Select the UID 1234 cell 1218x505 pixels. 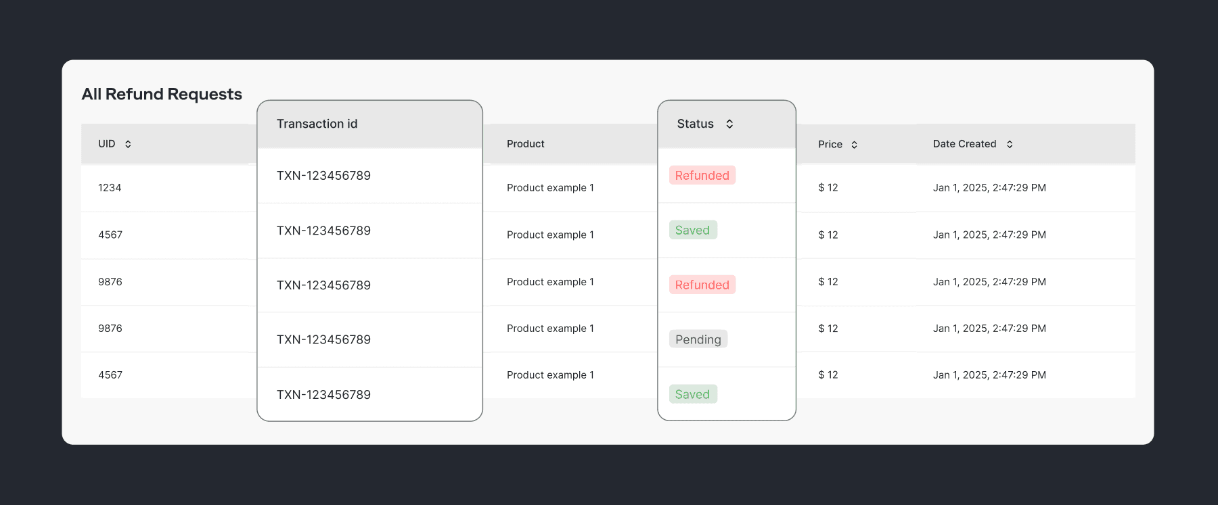tap(110, 188)
